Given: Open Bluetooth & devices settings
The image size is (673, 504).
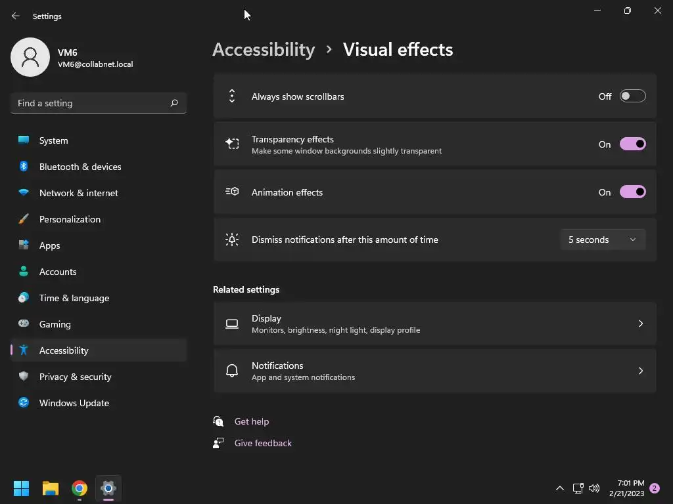Looking at the screenshot, I should point(80,167).
